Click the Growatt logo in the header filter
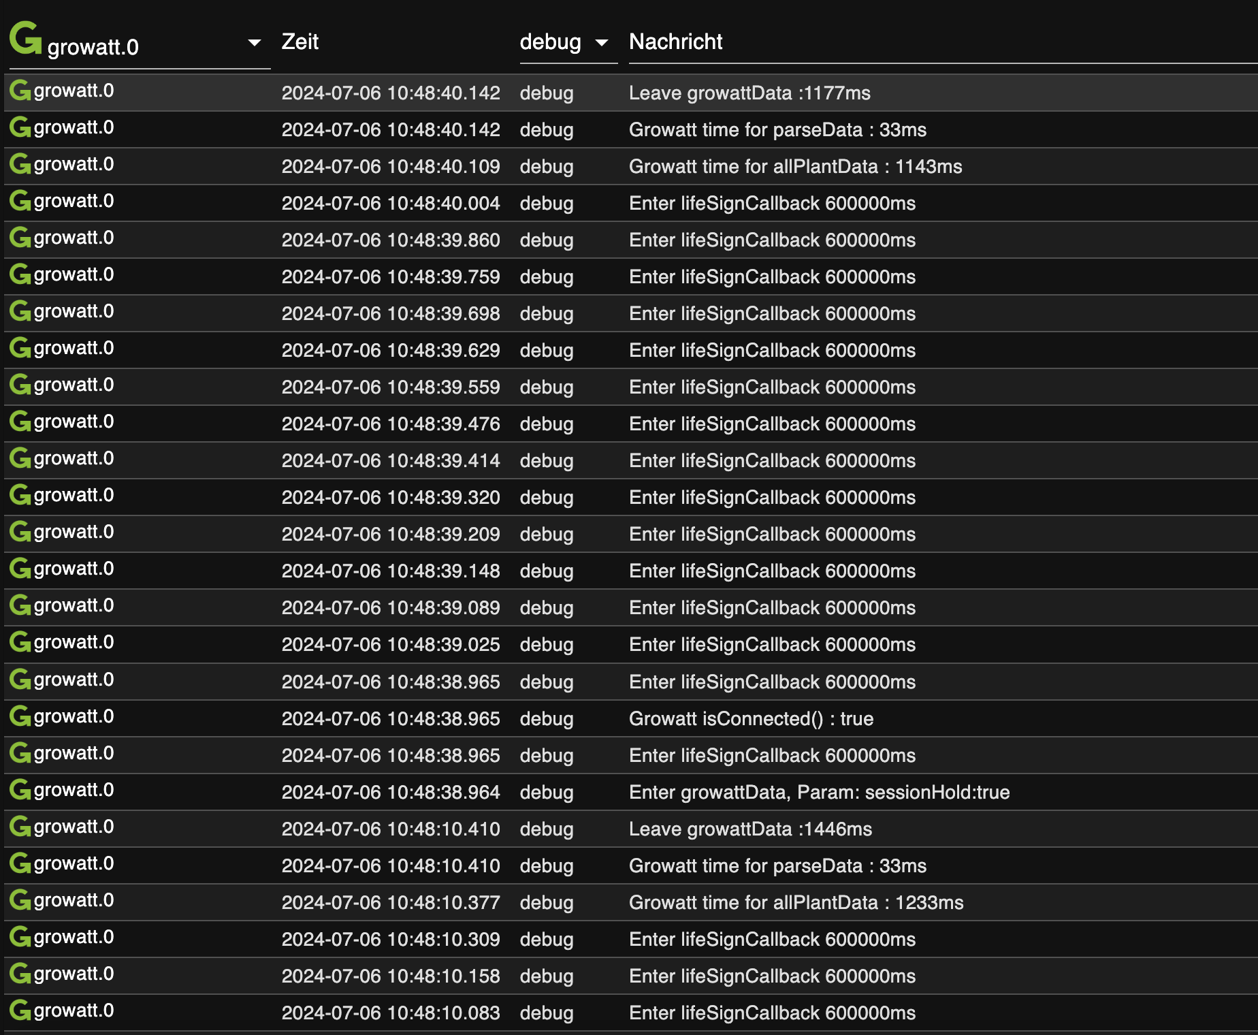 pyautogui.click(x=26, y=38)
